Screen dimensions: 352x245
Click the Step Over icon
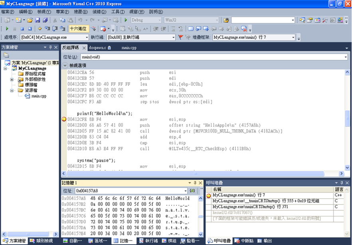pos(55,29)
